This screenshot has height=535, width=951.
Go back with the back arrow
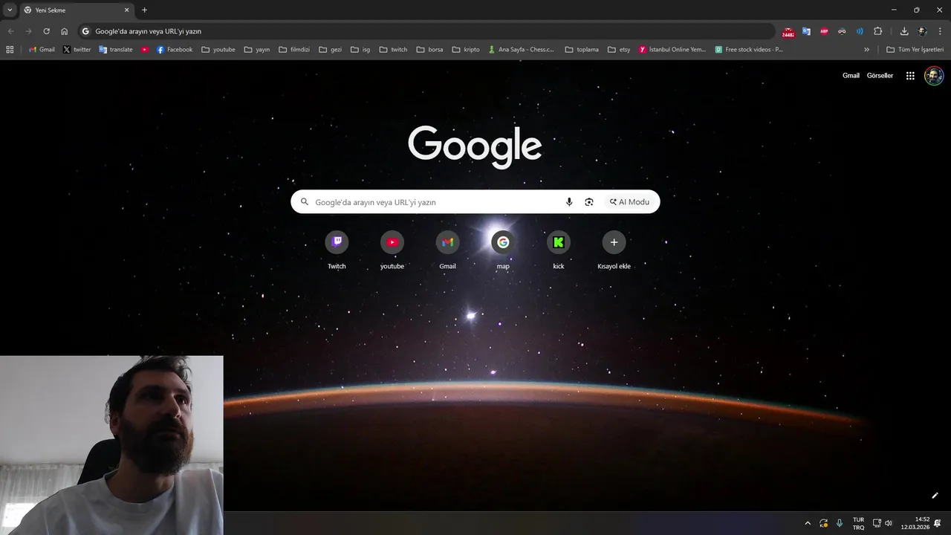10,31
